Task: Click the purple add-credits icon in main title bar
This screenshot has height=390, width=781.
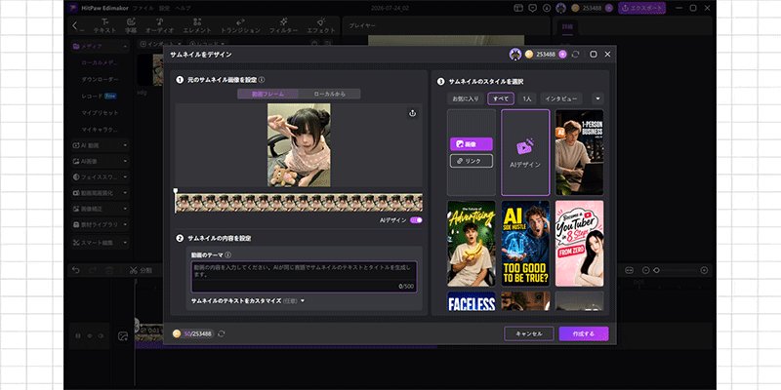Action: tap(608, 8)
